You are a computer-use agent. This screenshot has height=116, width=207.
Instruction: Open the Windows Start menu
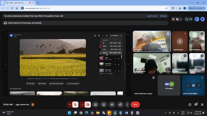[x=70, y=113]
